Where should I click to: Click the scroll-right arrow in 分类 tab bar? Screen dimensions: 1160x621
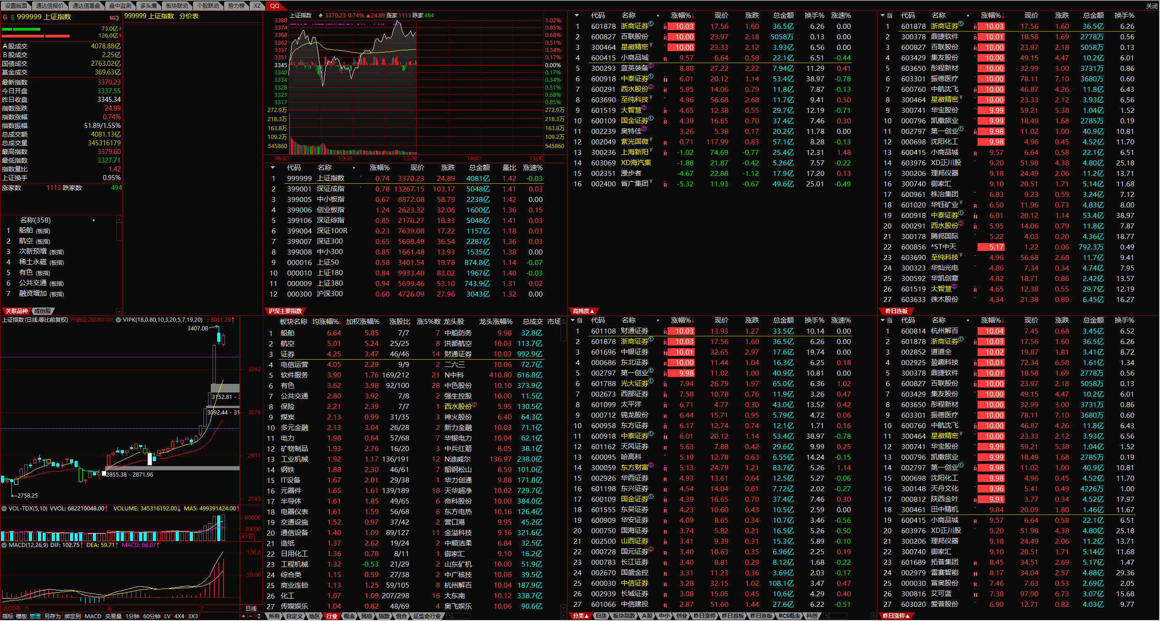click(x=874, y=616)
